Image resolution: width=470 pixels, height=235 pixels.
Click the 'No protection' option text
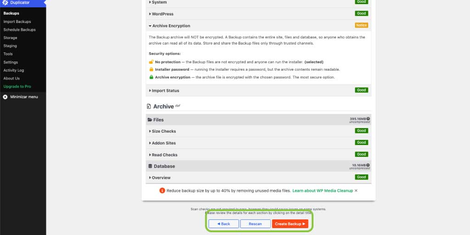coord(168,62)
